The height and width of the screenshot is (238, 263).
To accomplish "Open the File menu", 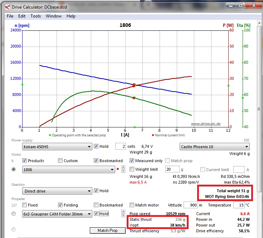I will click(10, 16).
